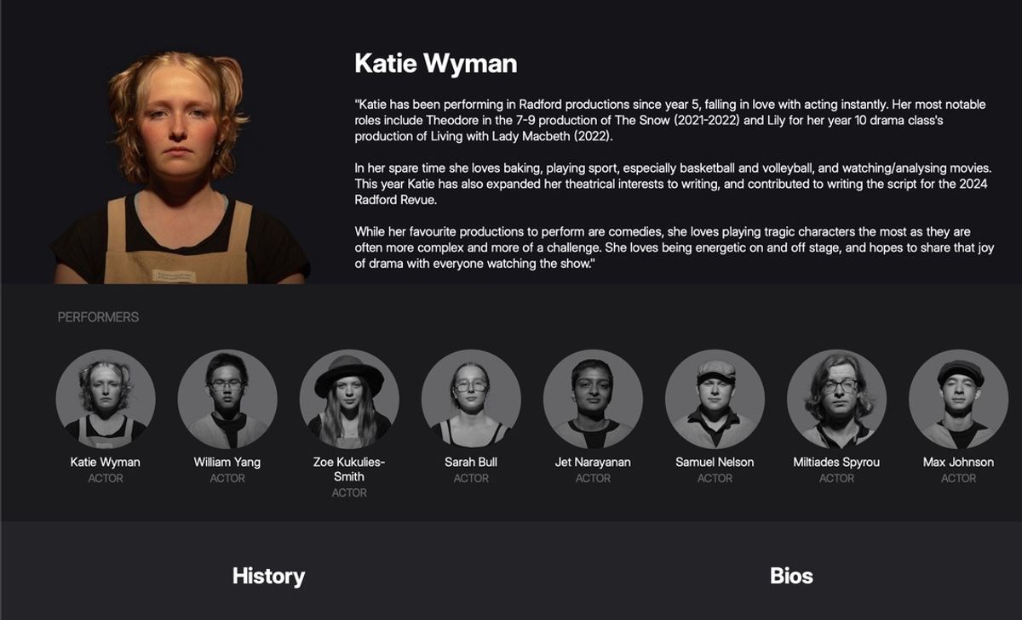This screenshot has width=1022, height=620.
Task: Click Katie Wyman's circular performer thumbnail
Action: (106, 399)
